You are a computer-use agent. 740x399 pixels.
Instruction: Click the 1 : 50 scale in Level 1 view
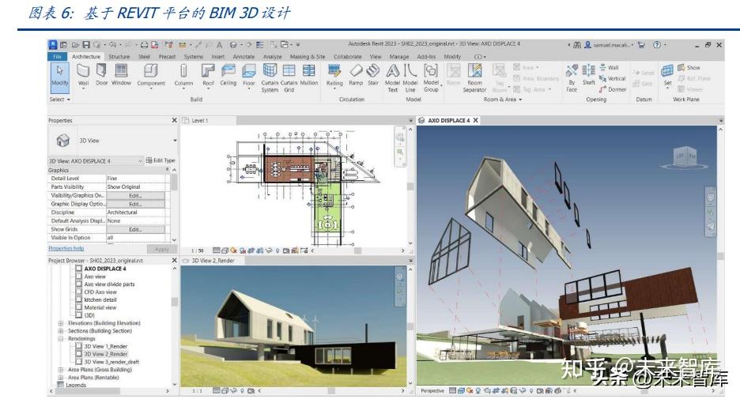point(198,250)
